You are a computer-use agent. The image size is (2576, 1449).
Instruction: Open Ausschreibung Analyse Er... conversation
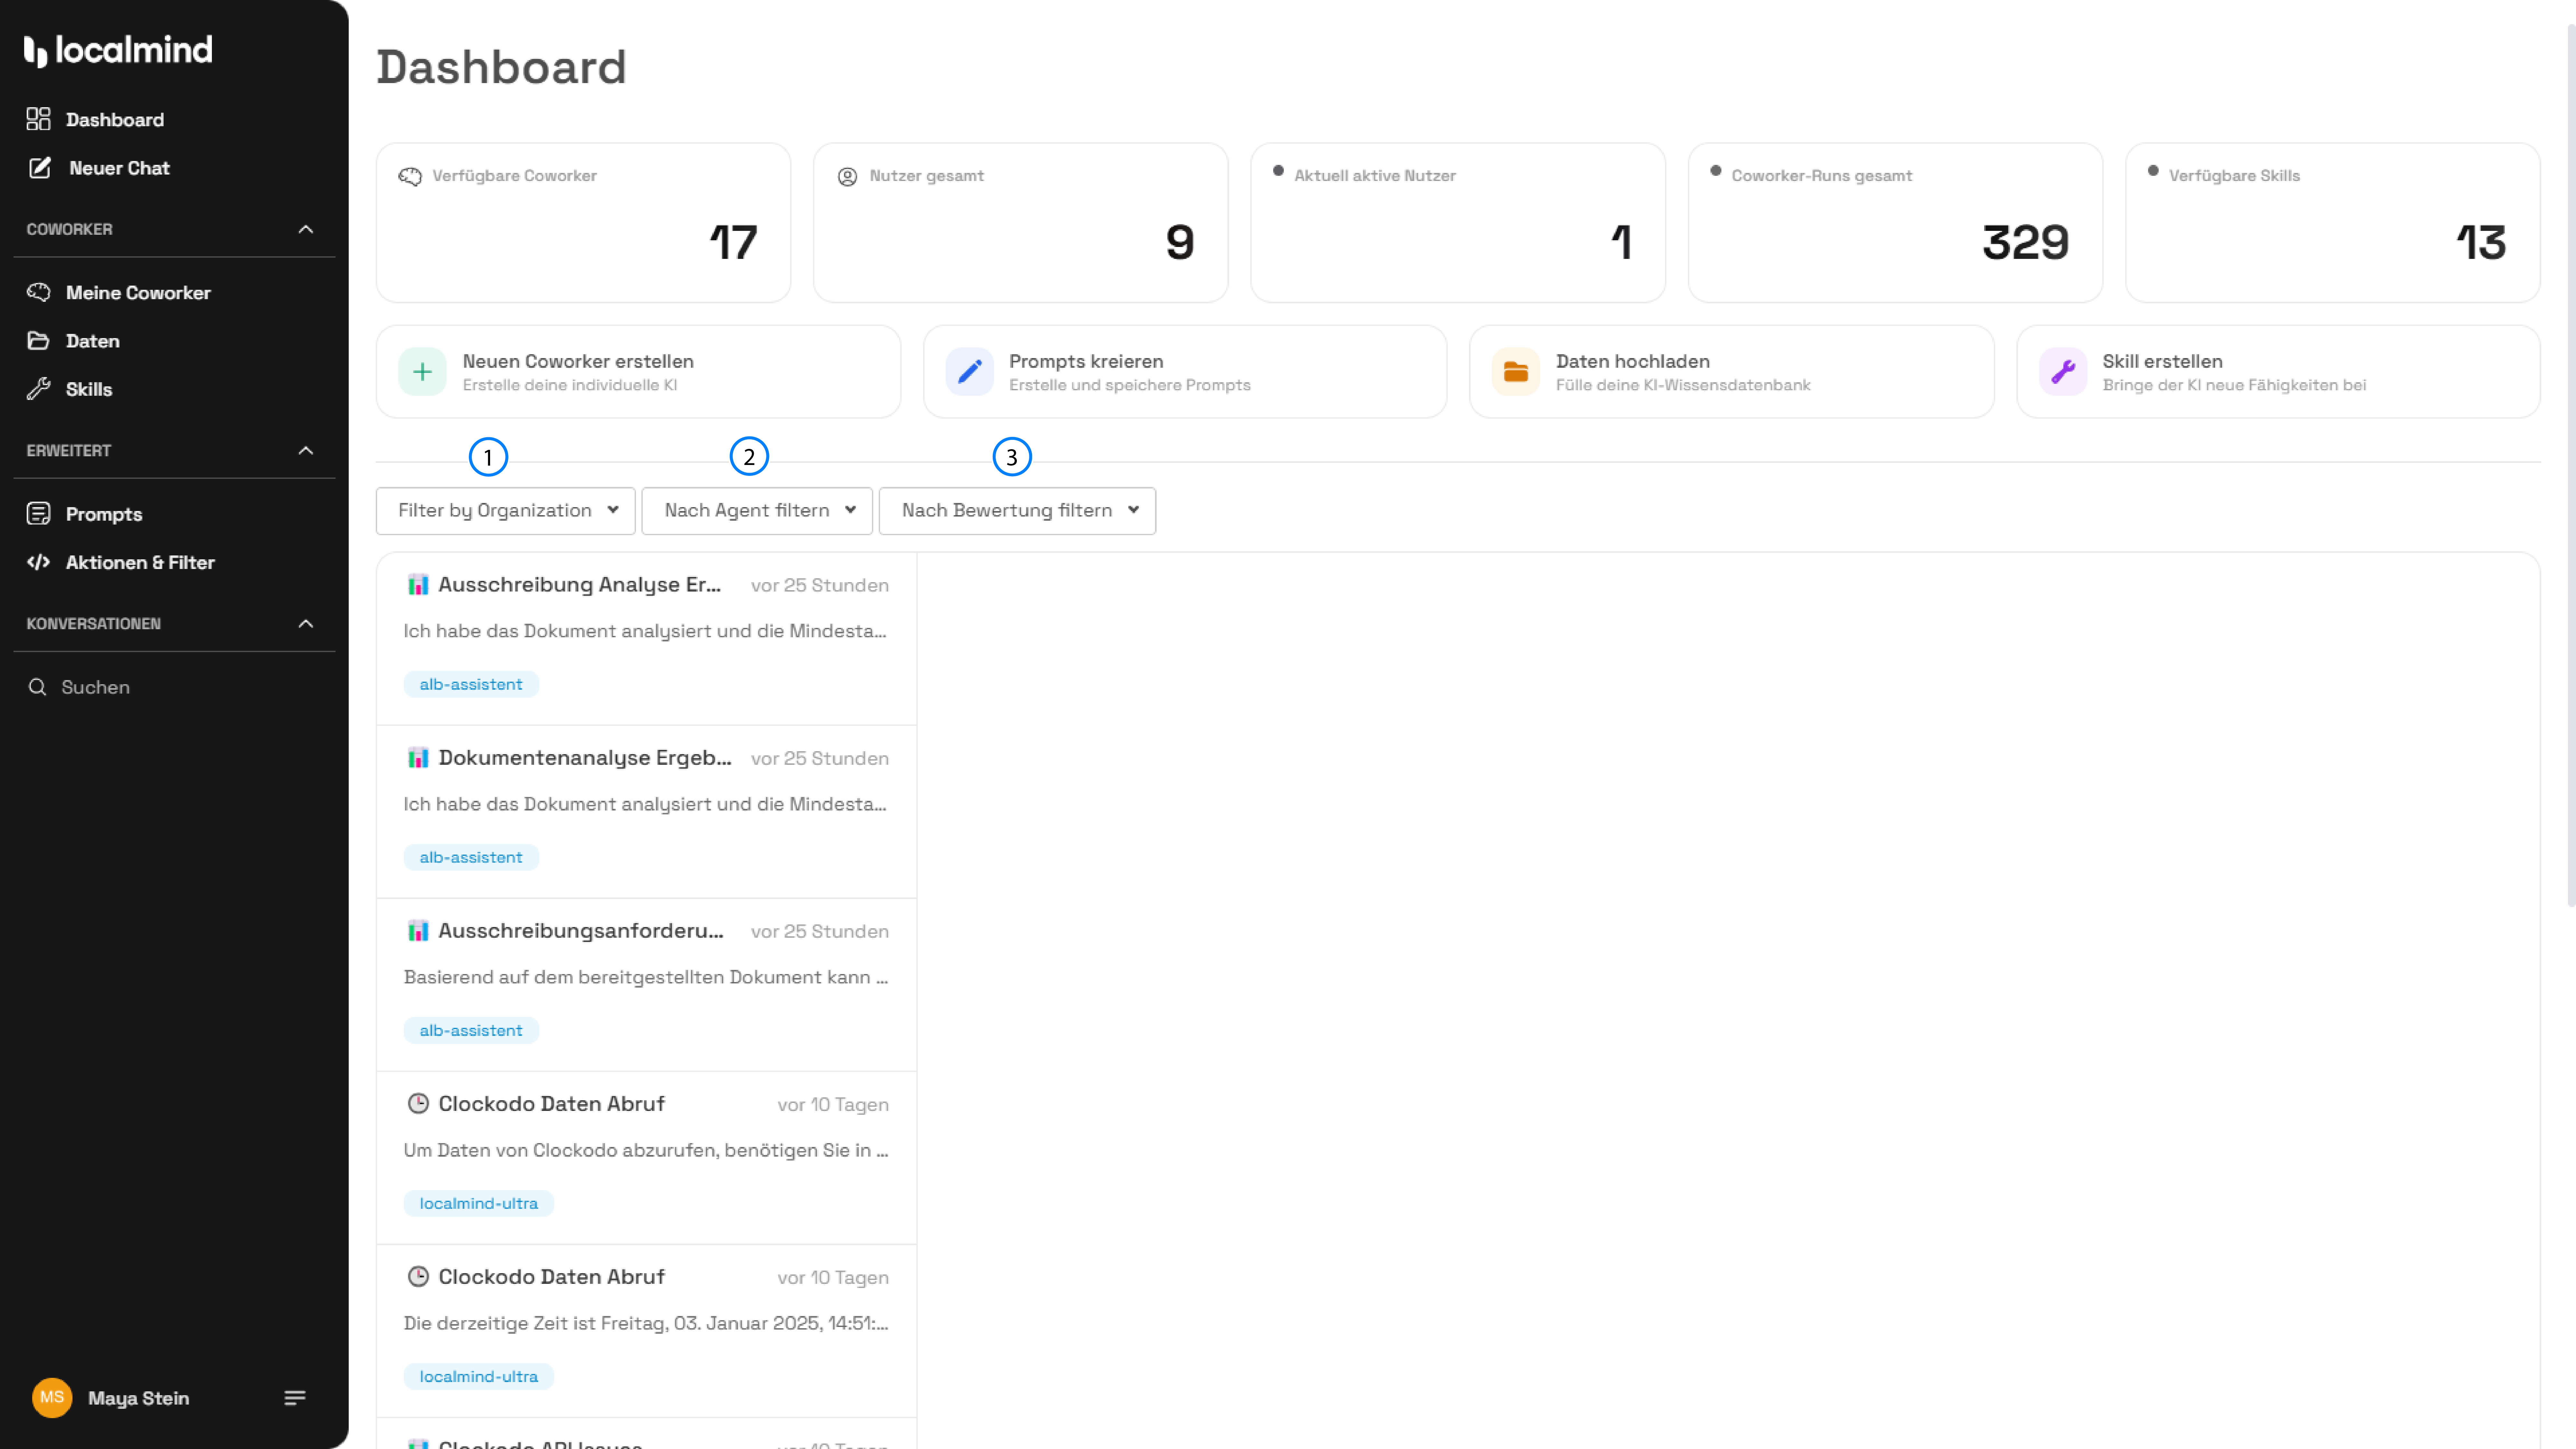point(646,639)
